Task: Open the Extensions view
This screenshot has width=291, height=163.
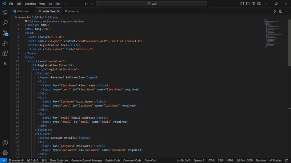Action: point(5,53)
